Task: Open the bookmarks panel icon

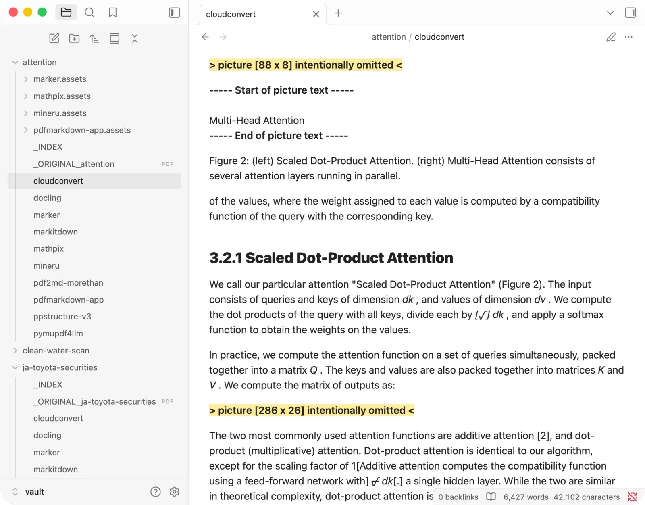Action: 113,13
